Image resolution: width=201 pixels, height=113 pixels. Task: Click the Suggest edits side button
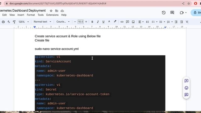click(x=186, y=95)
